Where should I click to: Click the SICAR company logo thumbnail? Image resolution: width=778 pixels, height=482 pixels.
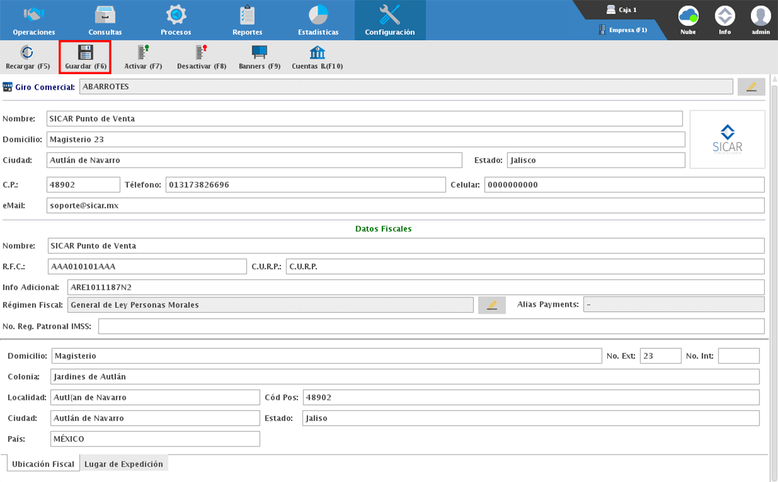click(727, 139)
